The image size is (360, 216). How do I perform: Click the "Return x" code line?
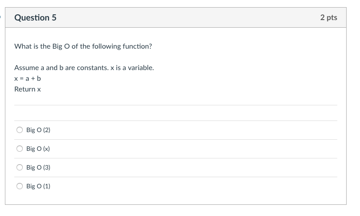pos(28,89)
